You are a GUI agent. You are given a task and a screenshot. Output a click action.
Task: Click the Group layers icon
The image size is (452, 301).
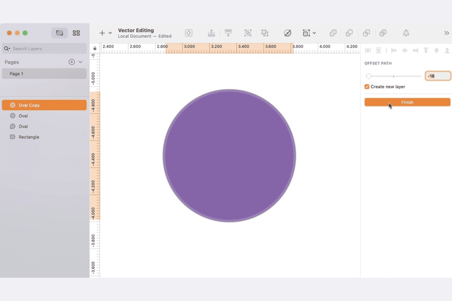pos(248,33)
